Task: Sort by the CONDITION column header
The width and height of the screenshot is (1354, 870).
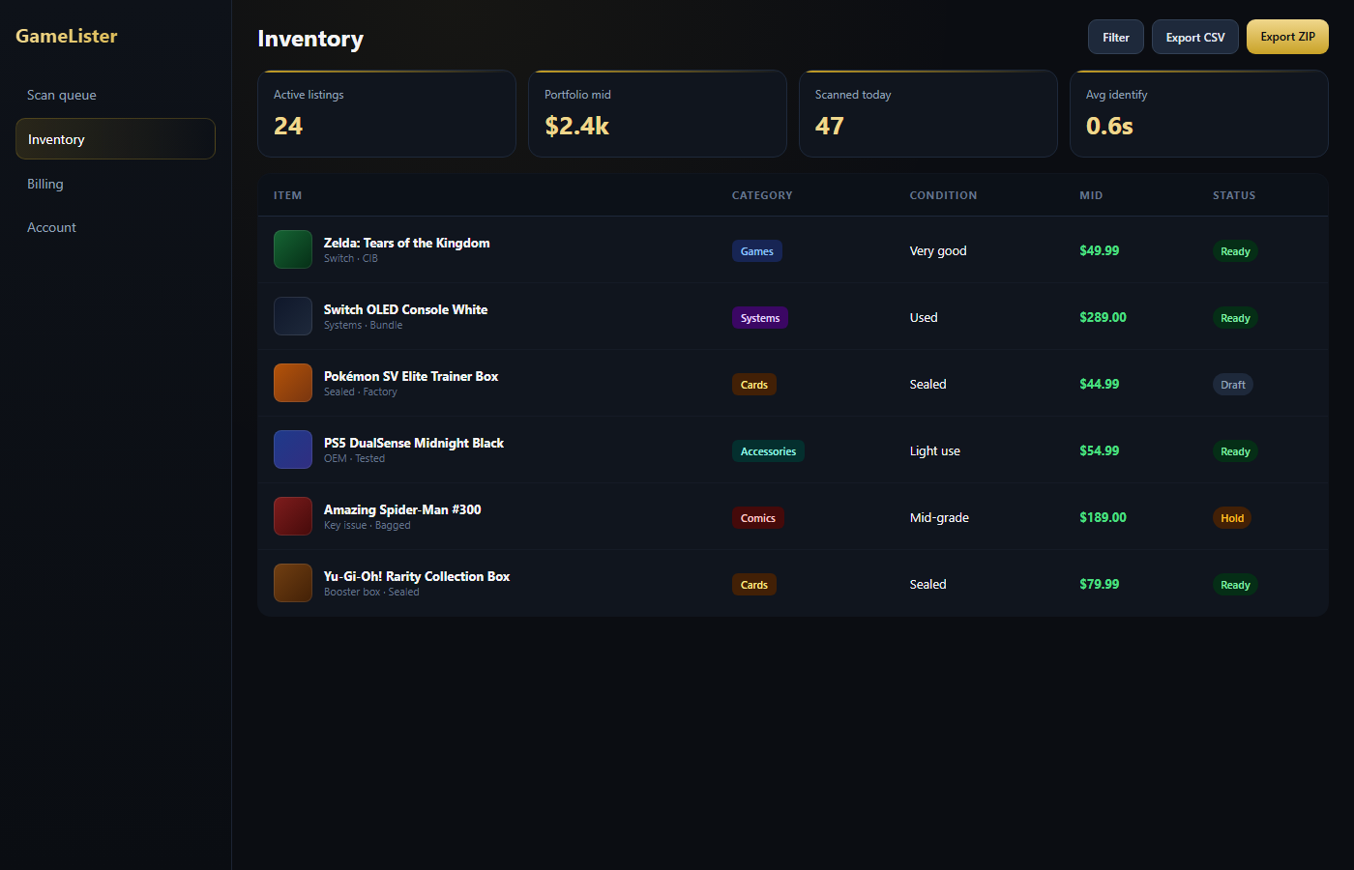Action: (x=943, y=195)
